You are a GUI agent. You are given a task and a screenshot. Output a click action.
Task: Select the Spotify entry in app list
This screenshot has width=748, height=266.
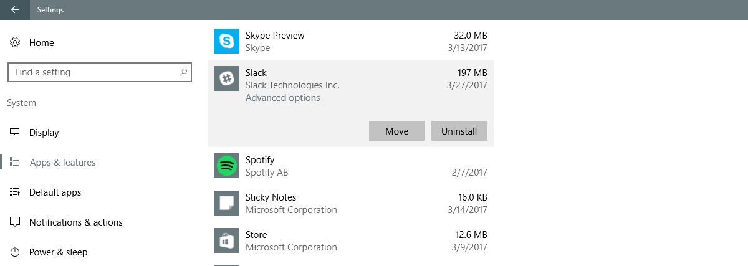tap(351, 166)
